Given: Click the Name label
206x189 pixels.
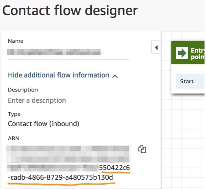Looking at the screenshot, I should coord(16,41).
